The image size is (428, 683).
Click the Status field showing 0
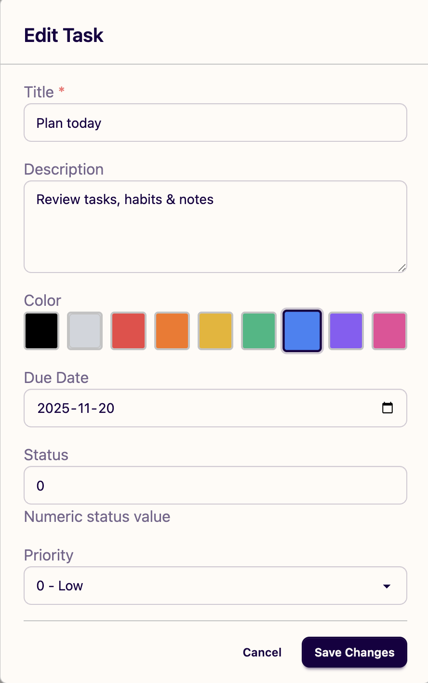coord(215,485)
